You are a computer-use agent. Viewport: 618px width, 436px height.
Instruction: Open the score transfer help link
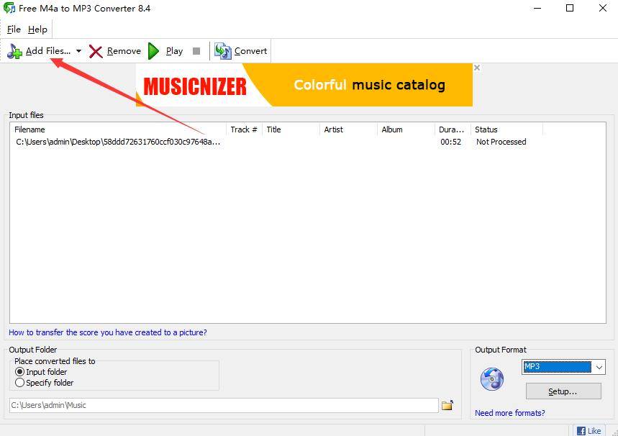pyautogui.click(x=106, y=332)
